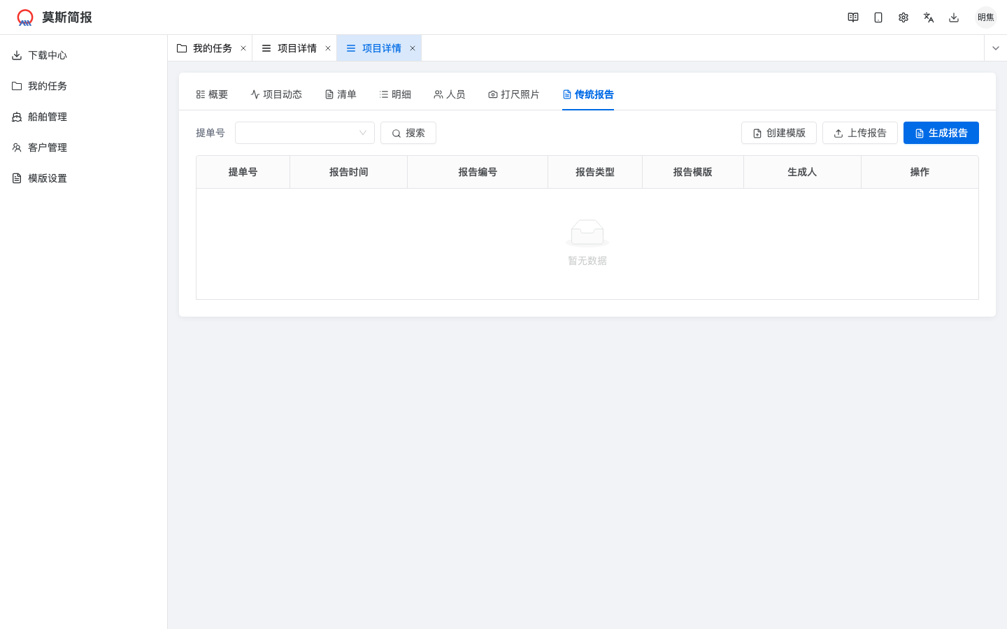Click the book/documentation icon in header
Viewport: 1007px width, 629px height.
tap(853, 17)
